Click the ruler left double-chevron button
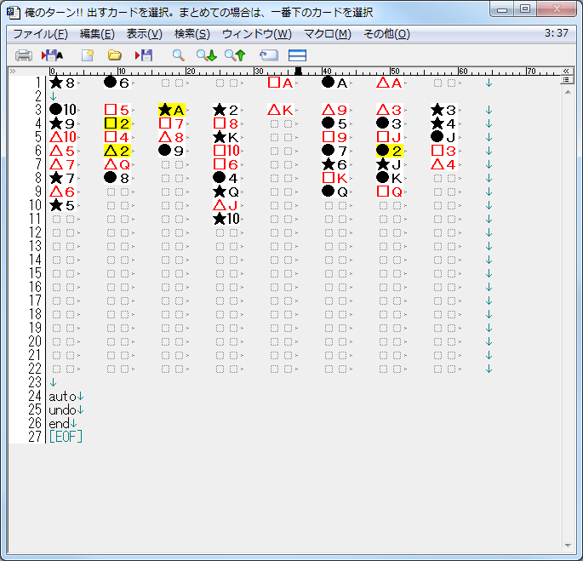 12,71
